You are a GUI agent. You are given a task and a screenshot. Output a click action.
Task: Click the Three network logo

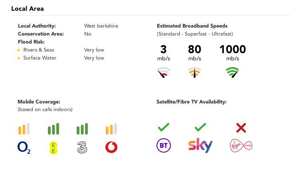click(82, 147)
